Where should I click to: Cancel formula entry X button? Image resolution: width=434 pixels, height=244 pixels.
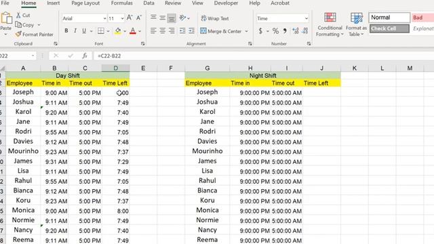click(56, 56)
